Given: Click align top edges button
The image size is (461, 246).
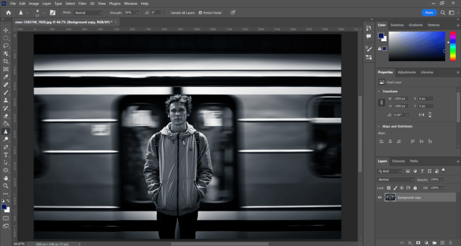Looking at the screenshot, I should pyautogui.click(x=413, y=141).
